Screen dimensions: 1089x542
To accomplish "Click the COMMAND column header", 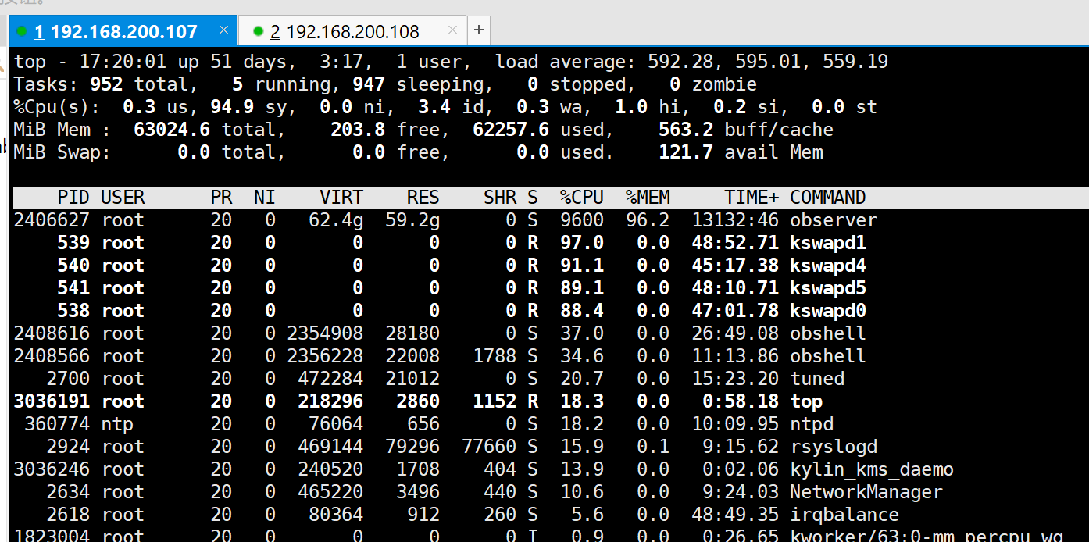I will (827, 198).
